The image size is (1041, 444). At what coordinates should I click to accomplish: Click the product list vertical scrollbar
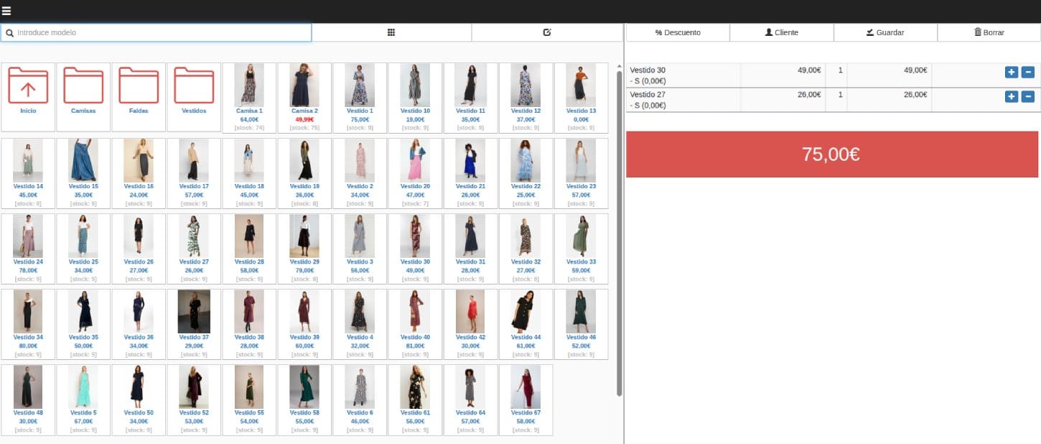pyautogui.click(x=620, y=230)
